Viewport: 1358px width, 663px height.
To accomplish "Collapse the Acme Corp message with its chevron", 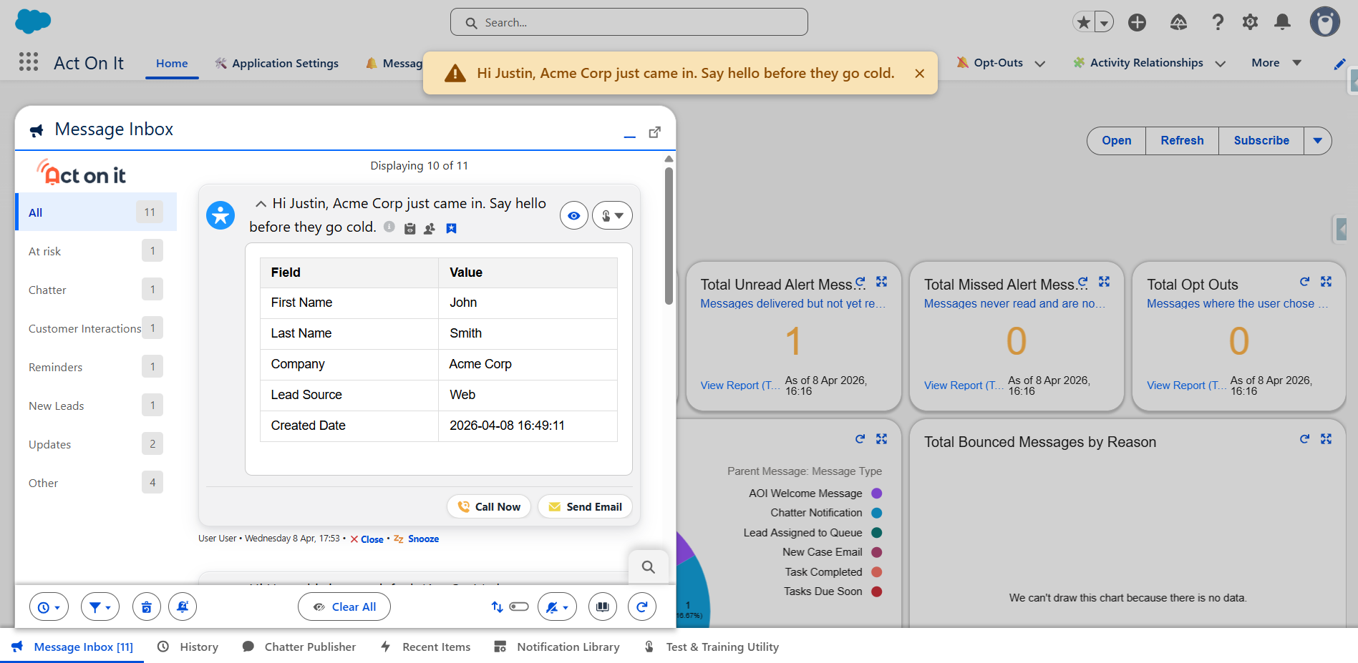I will 261,203.
